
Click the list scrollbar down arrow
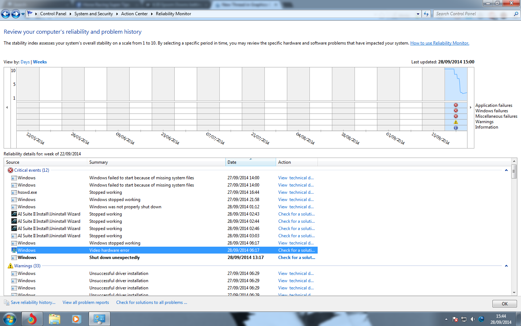pos(514,293)
